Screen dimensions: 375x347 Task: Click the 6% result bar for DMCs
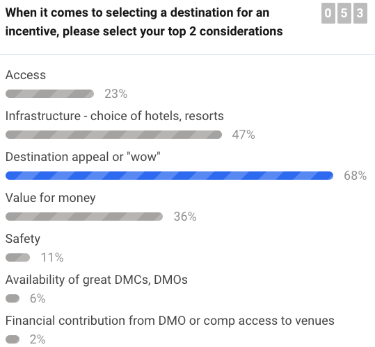pyautogui.click(x=13, y=298)
